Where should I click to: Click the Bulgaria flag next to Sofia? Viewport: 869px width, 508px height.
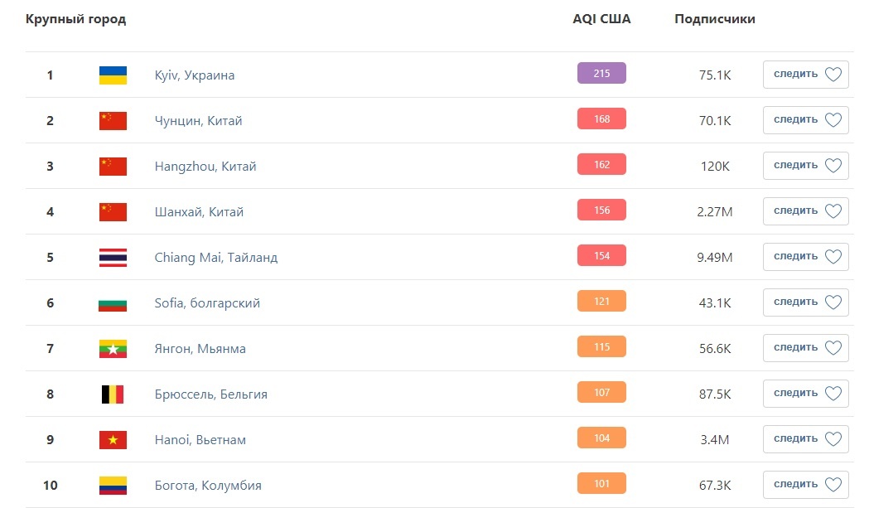113,303
